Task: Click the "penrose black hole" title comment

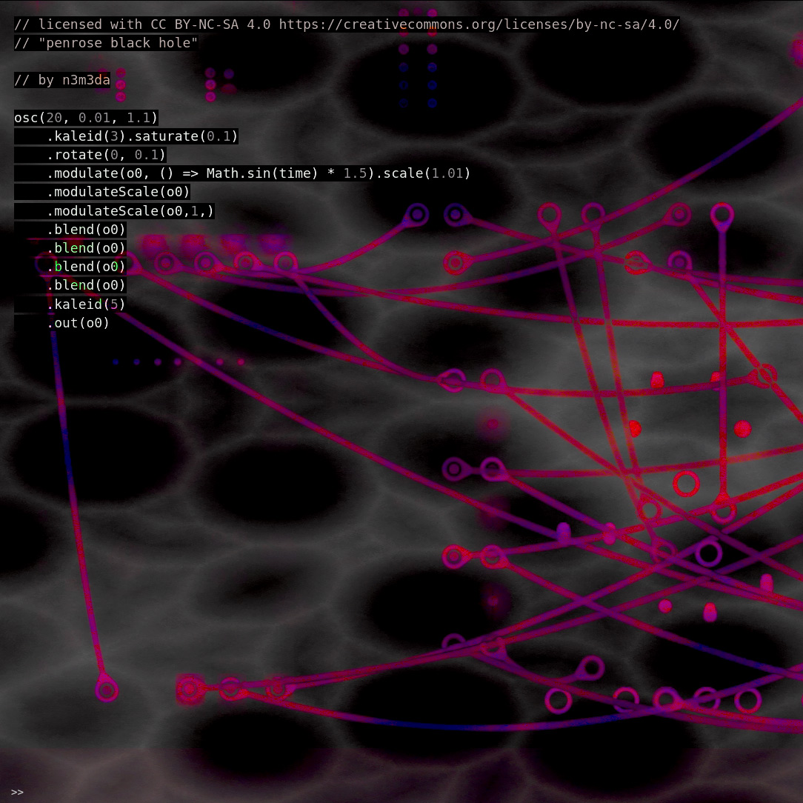Action: 106,42
